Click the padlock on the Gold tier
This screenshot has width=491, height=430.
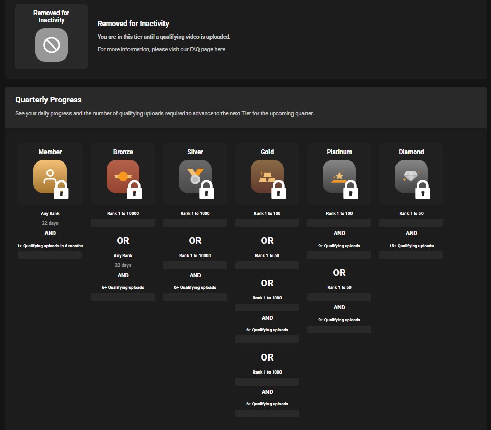[x=278, y=190]
